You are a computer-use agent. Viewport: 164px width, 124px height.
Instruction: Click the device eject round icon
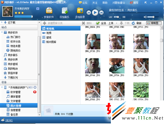tap(35, 87)
